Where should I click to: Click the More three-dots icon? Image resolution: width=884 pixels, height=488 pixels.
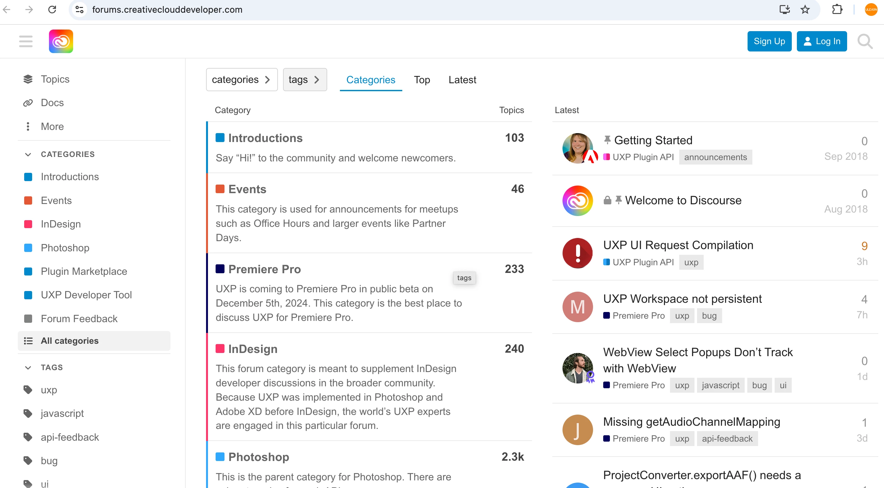click(28, 126)
